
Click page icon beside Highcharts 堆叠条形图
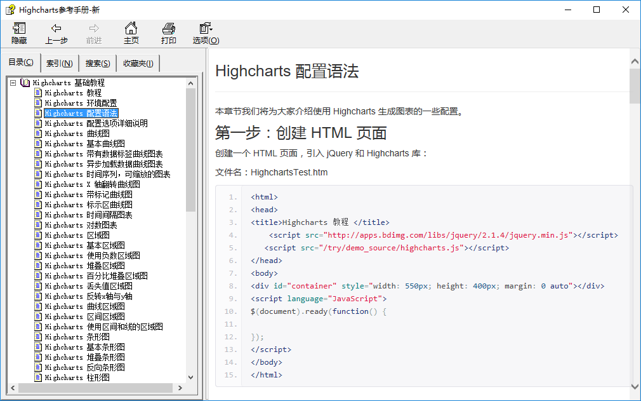(x=38, y=357)
